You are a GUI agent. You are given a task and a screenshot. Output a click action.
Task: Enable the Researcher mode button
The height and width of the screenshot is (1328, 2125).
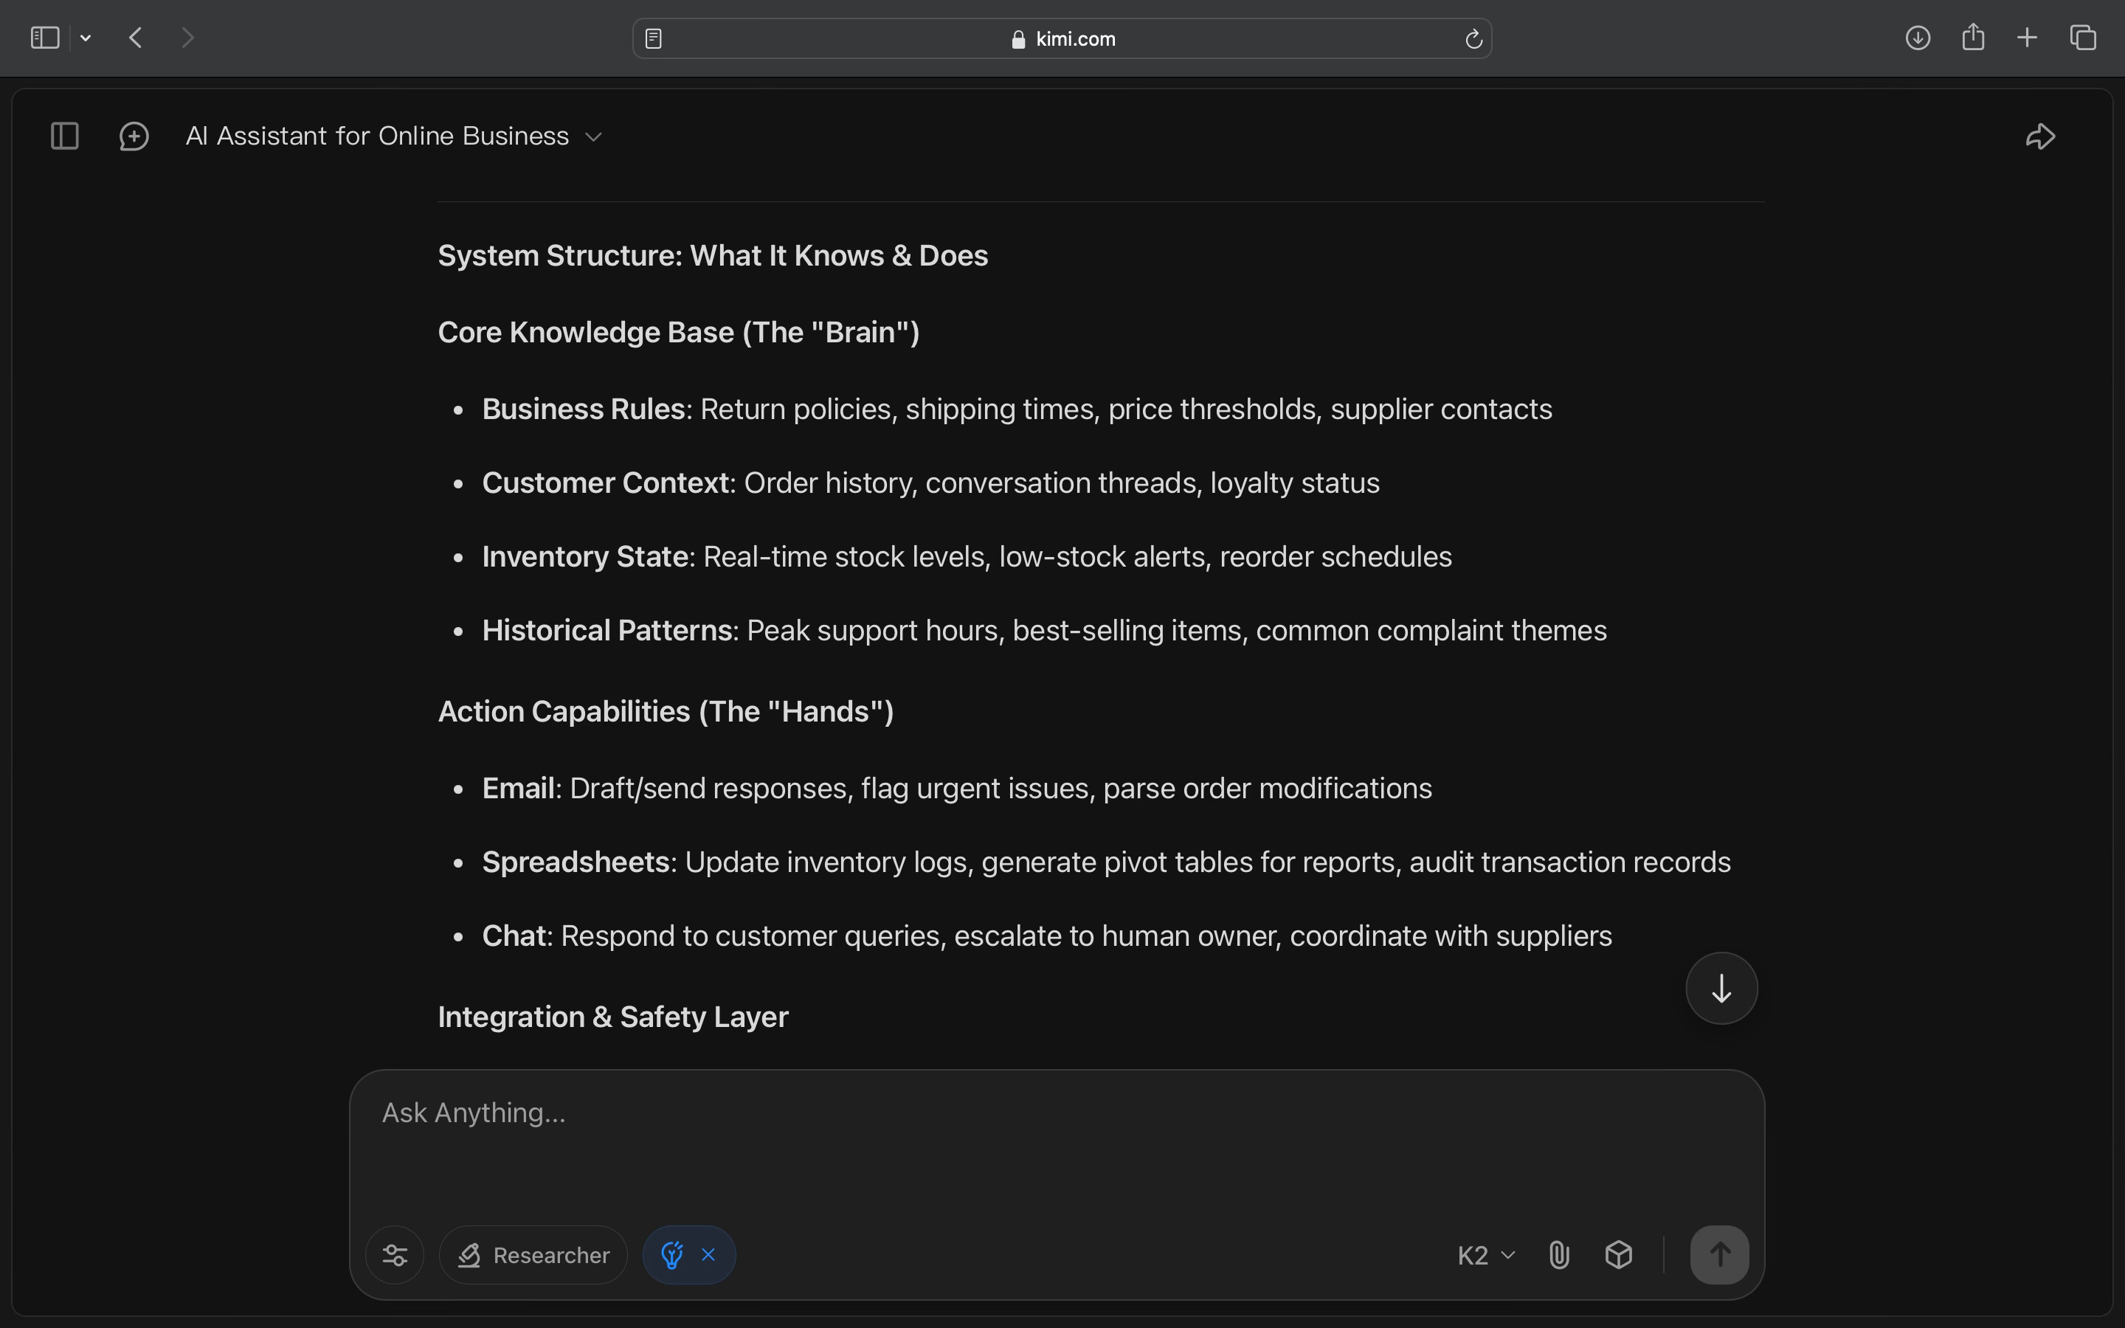click(533, 1255)
